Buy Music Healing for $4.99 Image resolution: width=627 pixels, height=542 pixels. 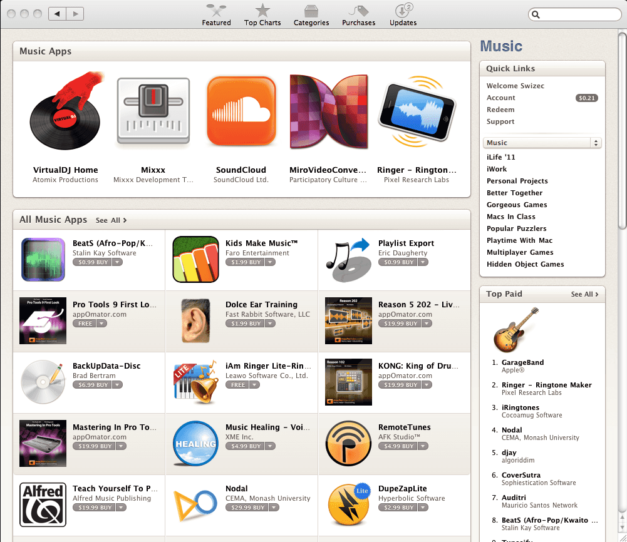245,446
